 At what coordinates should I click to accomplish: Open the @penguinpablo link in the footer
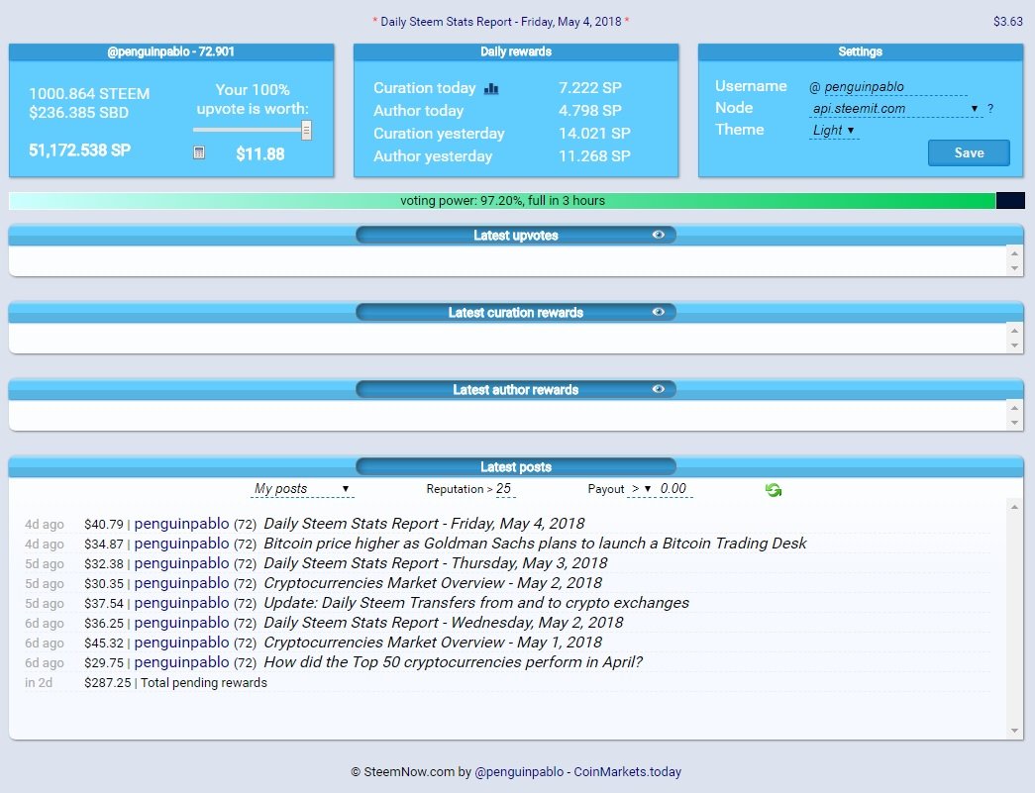(519, 772)
